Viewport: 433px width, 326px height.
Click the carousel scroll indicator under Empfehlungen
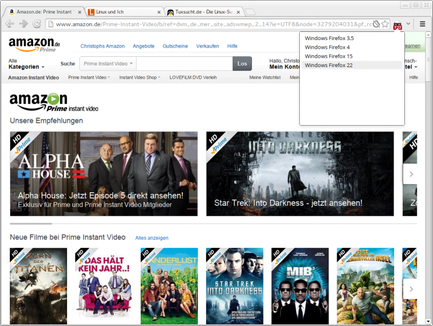tap(30, 223)
